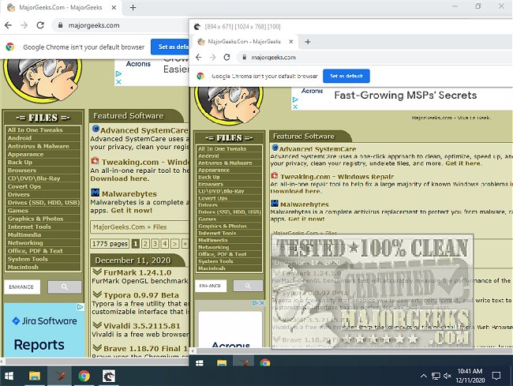Reload page in background Chrome window
Image resolution: width=513 pixels, height=386 pixels.
pos(40,25)
